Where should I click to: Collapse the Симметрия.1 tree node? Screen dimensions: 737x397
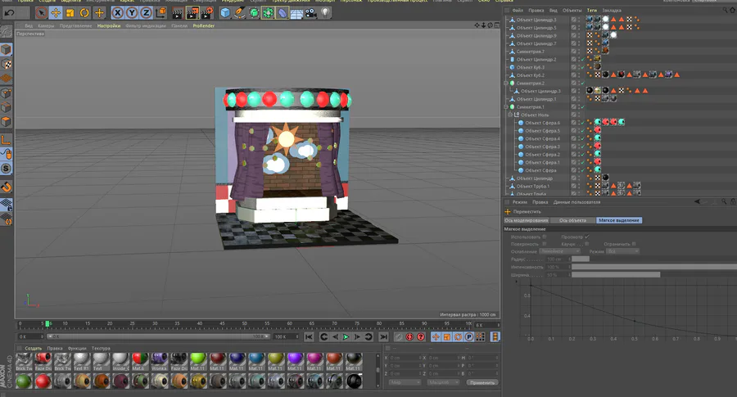click(506, 107)
